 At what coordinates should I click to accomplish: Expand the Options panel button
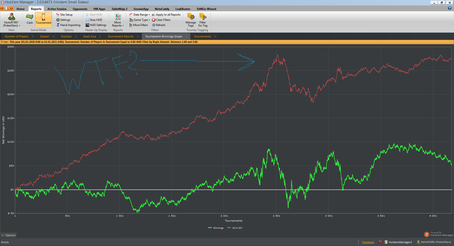[8, 235]
